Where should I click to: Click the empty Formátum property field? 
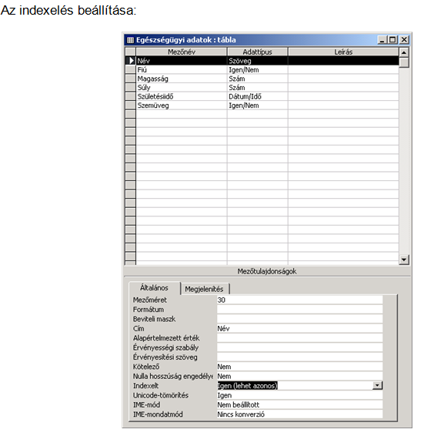(x=299, y=309)
